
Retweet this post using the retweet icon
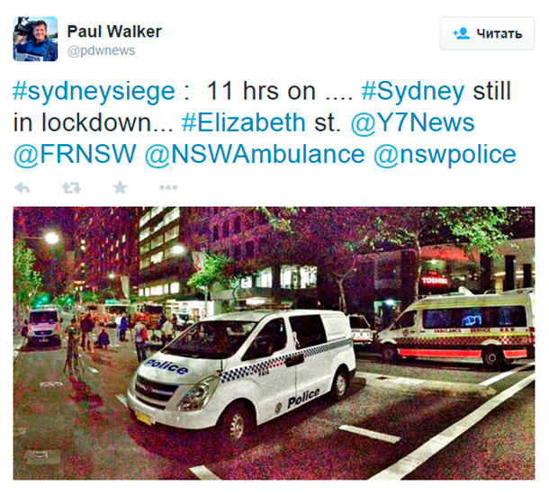pos(71,188)
